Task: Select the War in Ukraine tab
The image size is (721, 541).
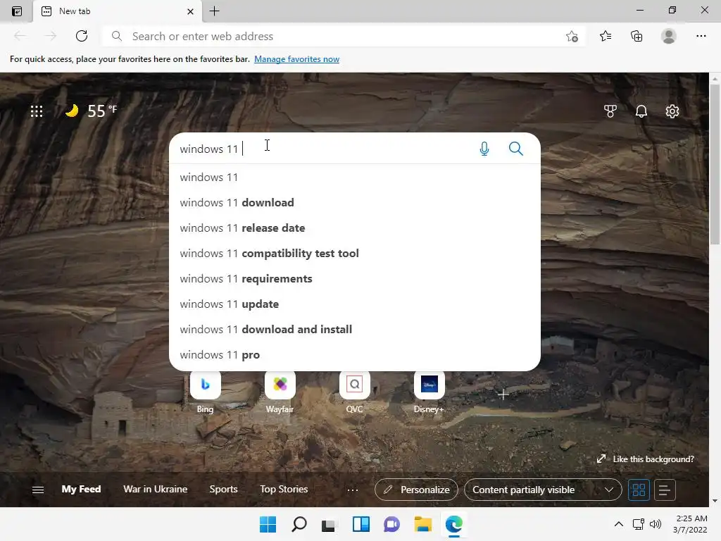Action: click(x=156, y=489)
